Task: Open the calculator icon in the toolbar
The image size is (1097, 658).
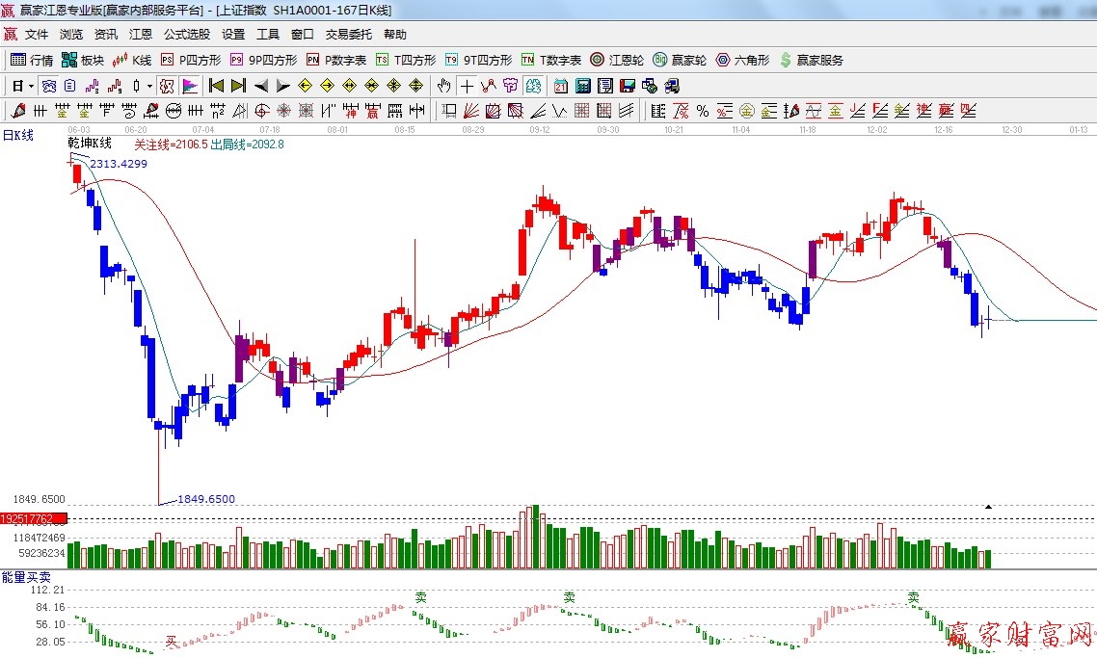Action: coord(583,86)
